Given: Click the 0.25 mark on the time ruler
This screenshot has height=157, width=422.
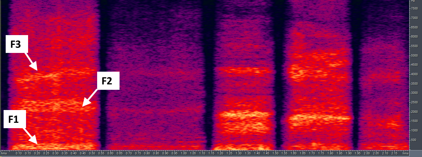Looking at the screenshot, I should (46, 154).
